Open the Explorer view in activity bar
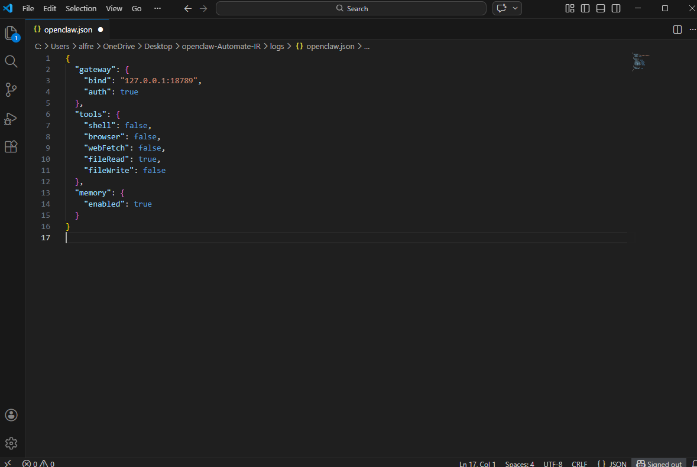 click(x=11, y=34)
